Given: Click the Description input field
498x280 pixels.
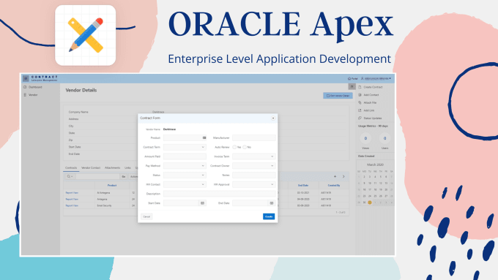Looking at the screenshot, I should 219,194.
